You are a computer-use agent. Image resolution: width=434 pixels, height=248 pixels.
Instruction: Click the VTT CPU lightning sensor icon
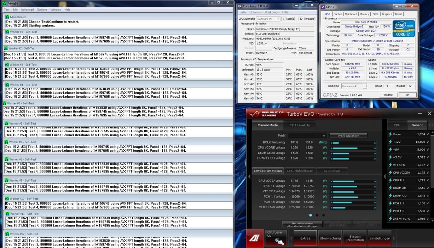(390, 165)
